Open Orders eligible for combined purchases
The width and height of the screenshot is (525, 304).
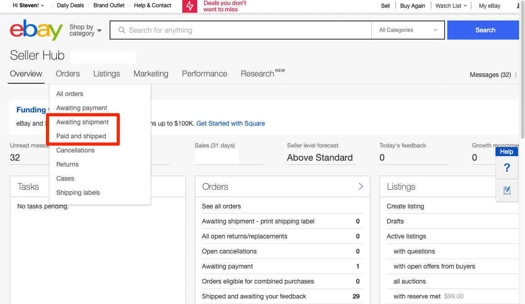pyautogui.click(x=282, y=282)
